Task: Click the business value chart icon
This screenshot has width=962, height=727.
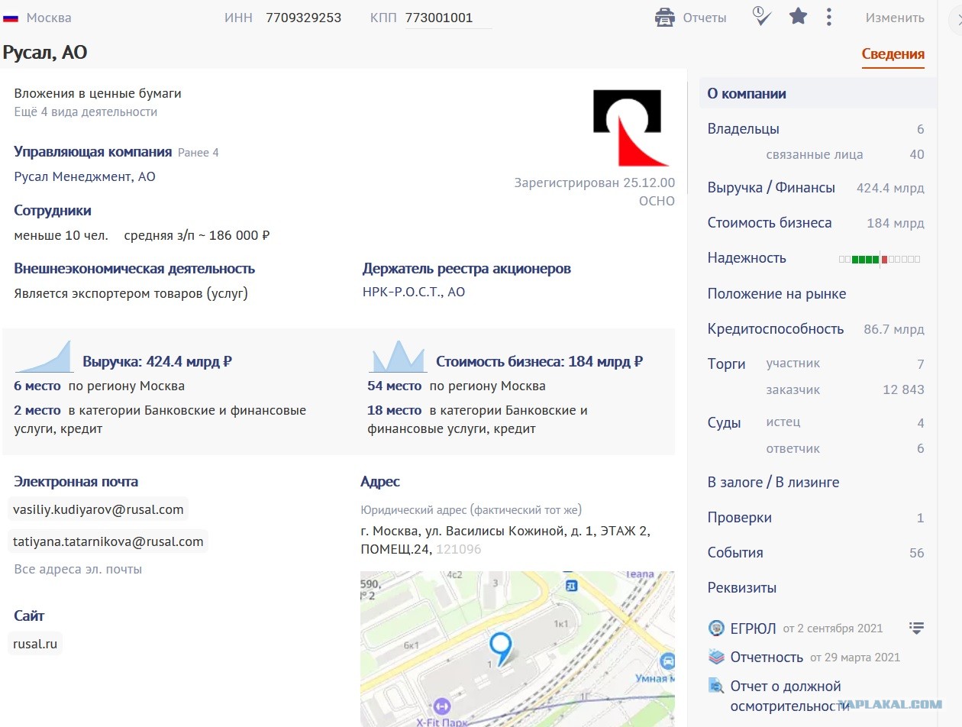Action: [x=398, y=357]
